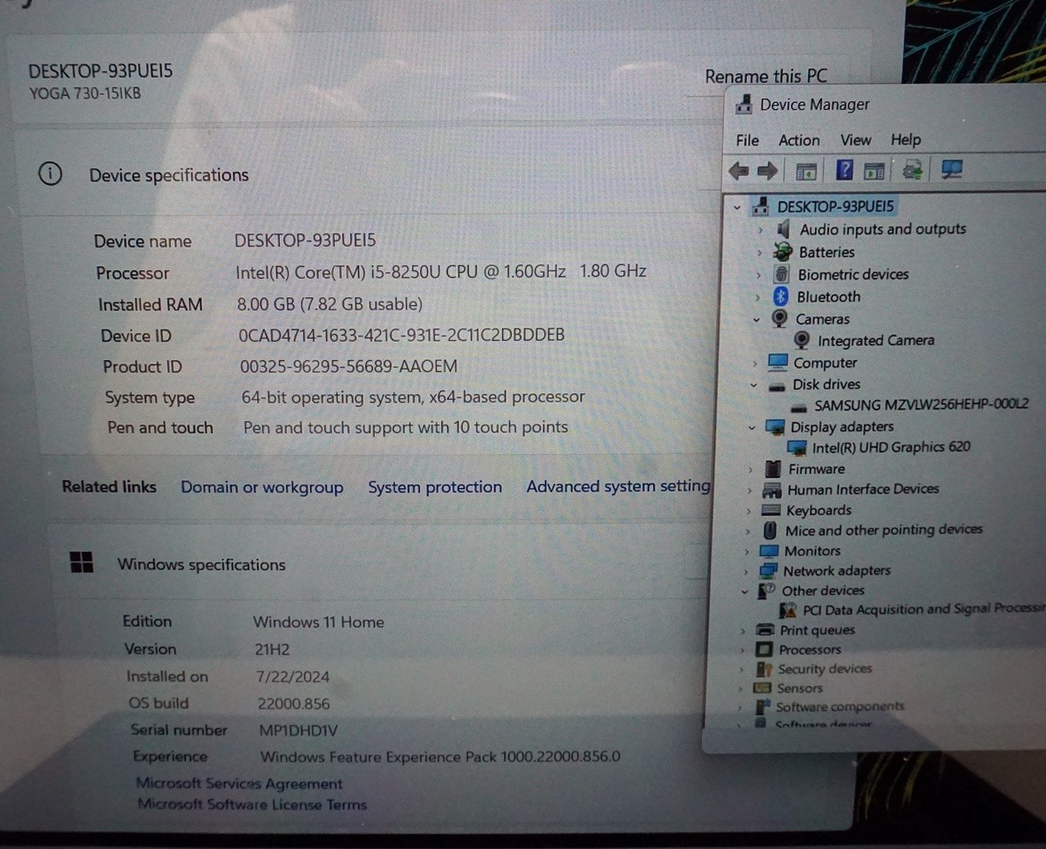This screenshot has height=849, width=1046.
Task: Collapse the Display adapters category arrow
Action: [751, 427]
